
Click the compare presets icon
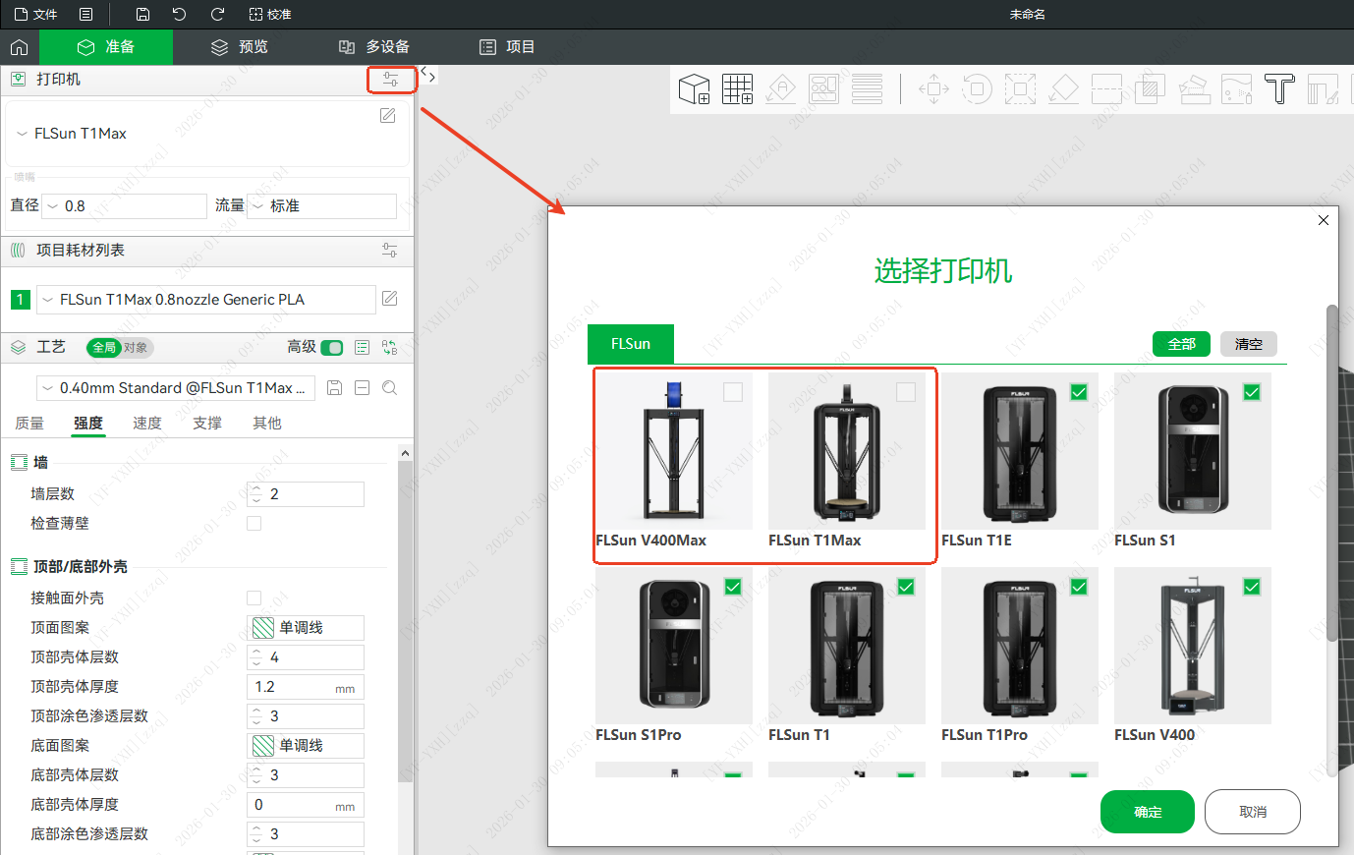coord(389,347)
